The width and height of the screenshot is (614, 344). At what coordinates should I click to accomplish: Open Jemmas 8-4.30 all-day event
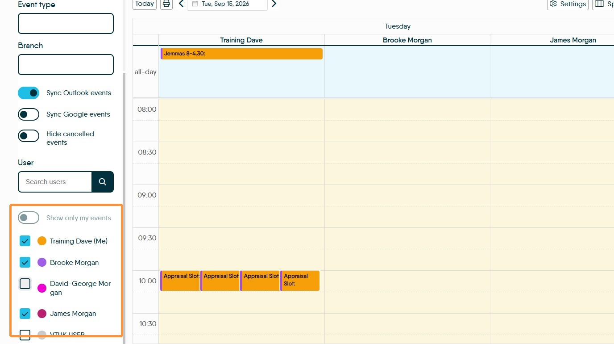click(241, 54)
